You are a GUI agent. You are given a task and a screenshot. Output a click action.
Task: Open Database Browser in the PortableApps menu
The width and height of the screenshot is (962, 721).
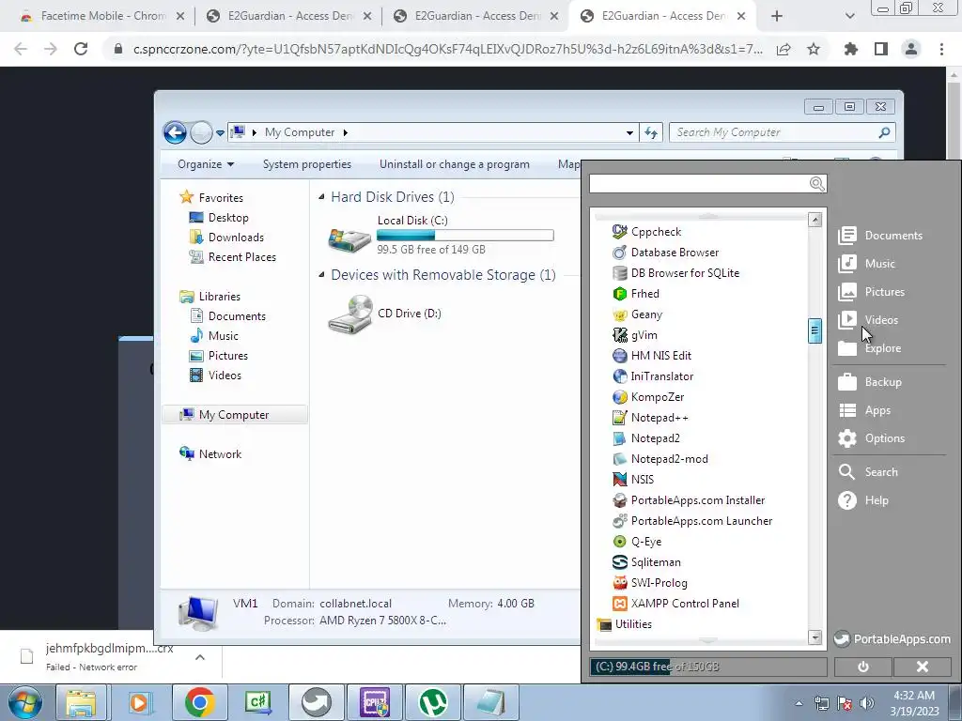pyautogui.click(x=666, y=253)
